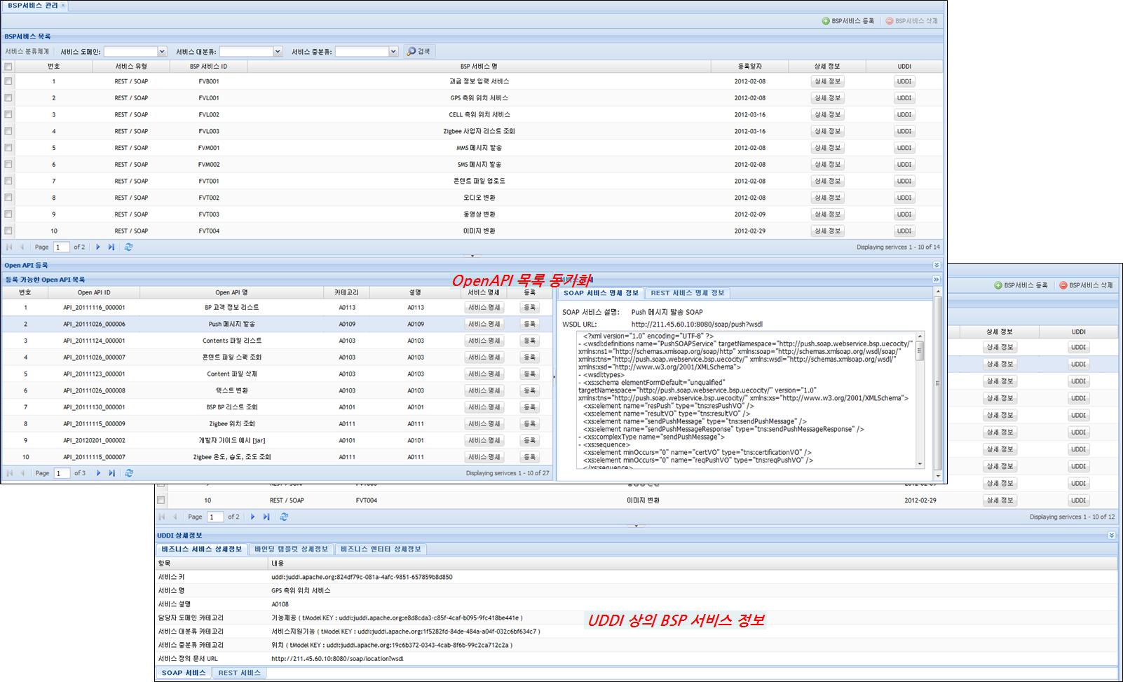Select API_20111116_000001 cell
The image size is (1123, 682).
click(x=94, y=307)
